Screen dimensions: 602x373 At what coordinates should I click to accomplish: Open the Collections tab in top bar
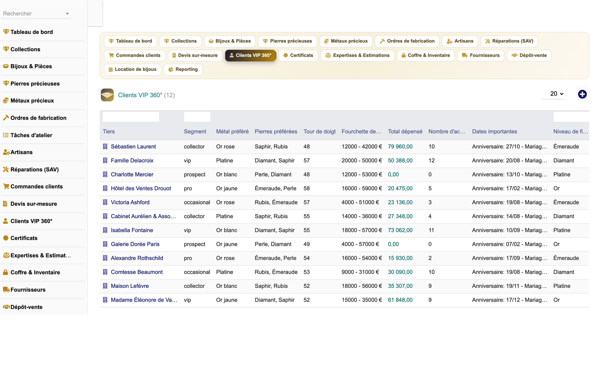tap(180, 41)
